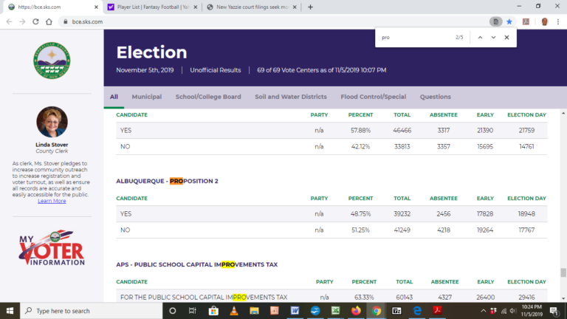
Task: Follow the Learn More link
Action: click(x=52, y=201)
